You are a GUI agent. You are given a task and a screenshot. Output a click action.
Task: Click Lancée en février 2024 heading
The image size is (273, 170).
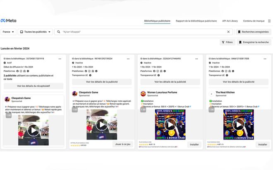[15, 49]
